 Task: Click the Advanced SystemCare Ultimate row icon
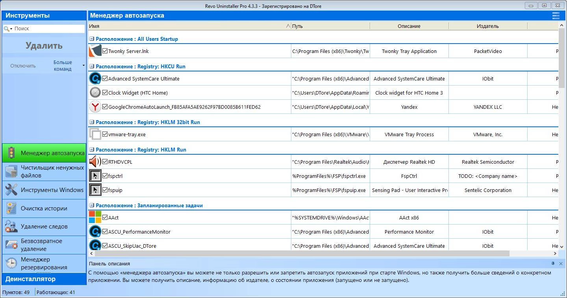[x=95, y=79]
